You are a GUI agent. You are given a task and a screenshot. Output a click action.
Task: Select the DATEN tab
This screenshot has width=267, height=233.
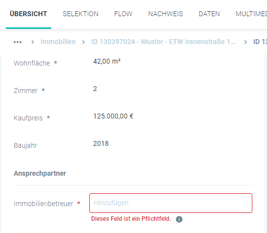click(209, 14)
